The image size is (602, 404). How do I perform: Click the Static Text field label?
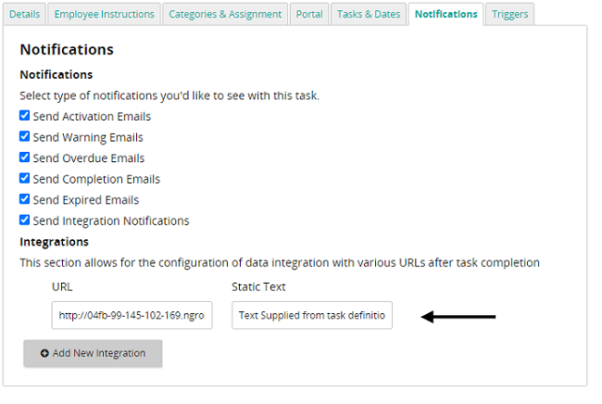pyautogui.click(x=258, y=287)
